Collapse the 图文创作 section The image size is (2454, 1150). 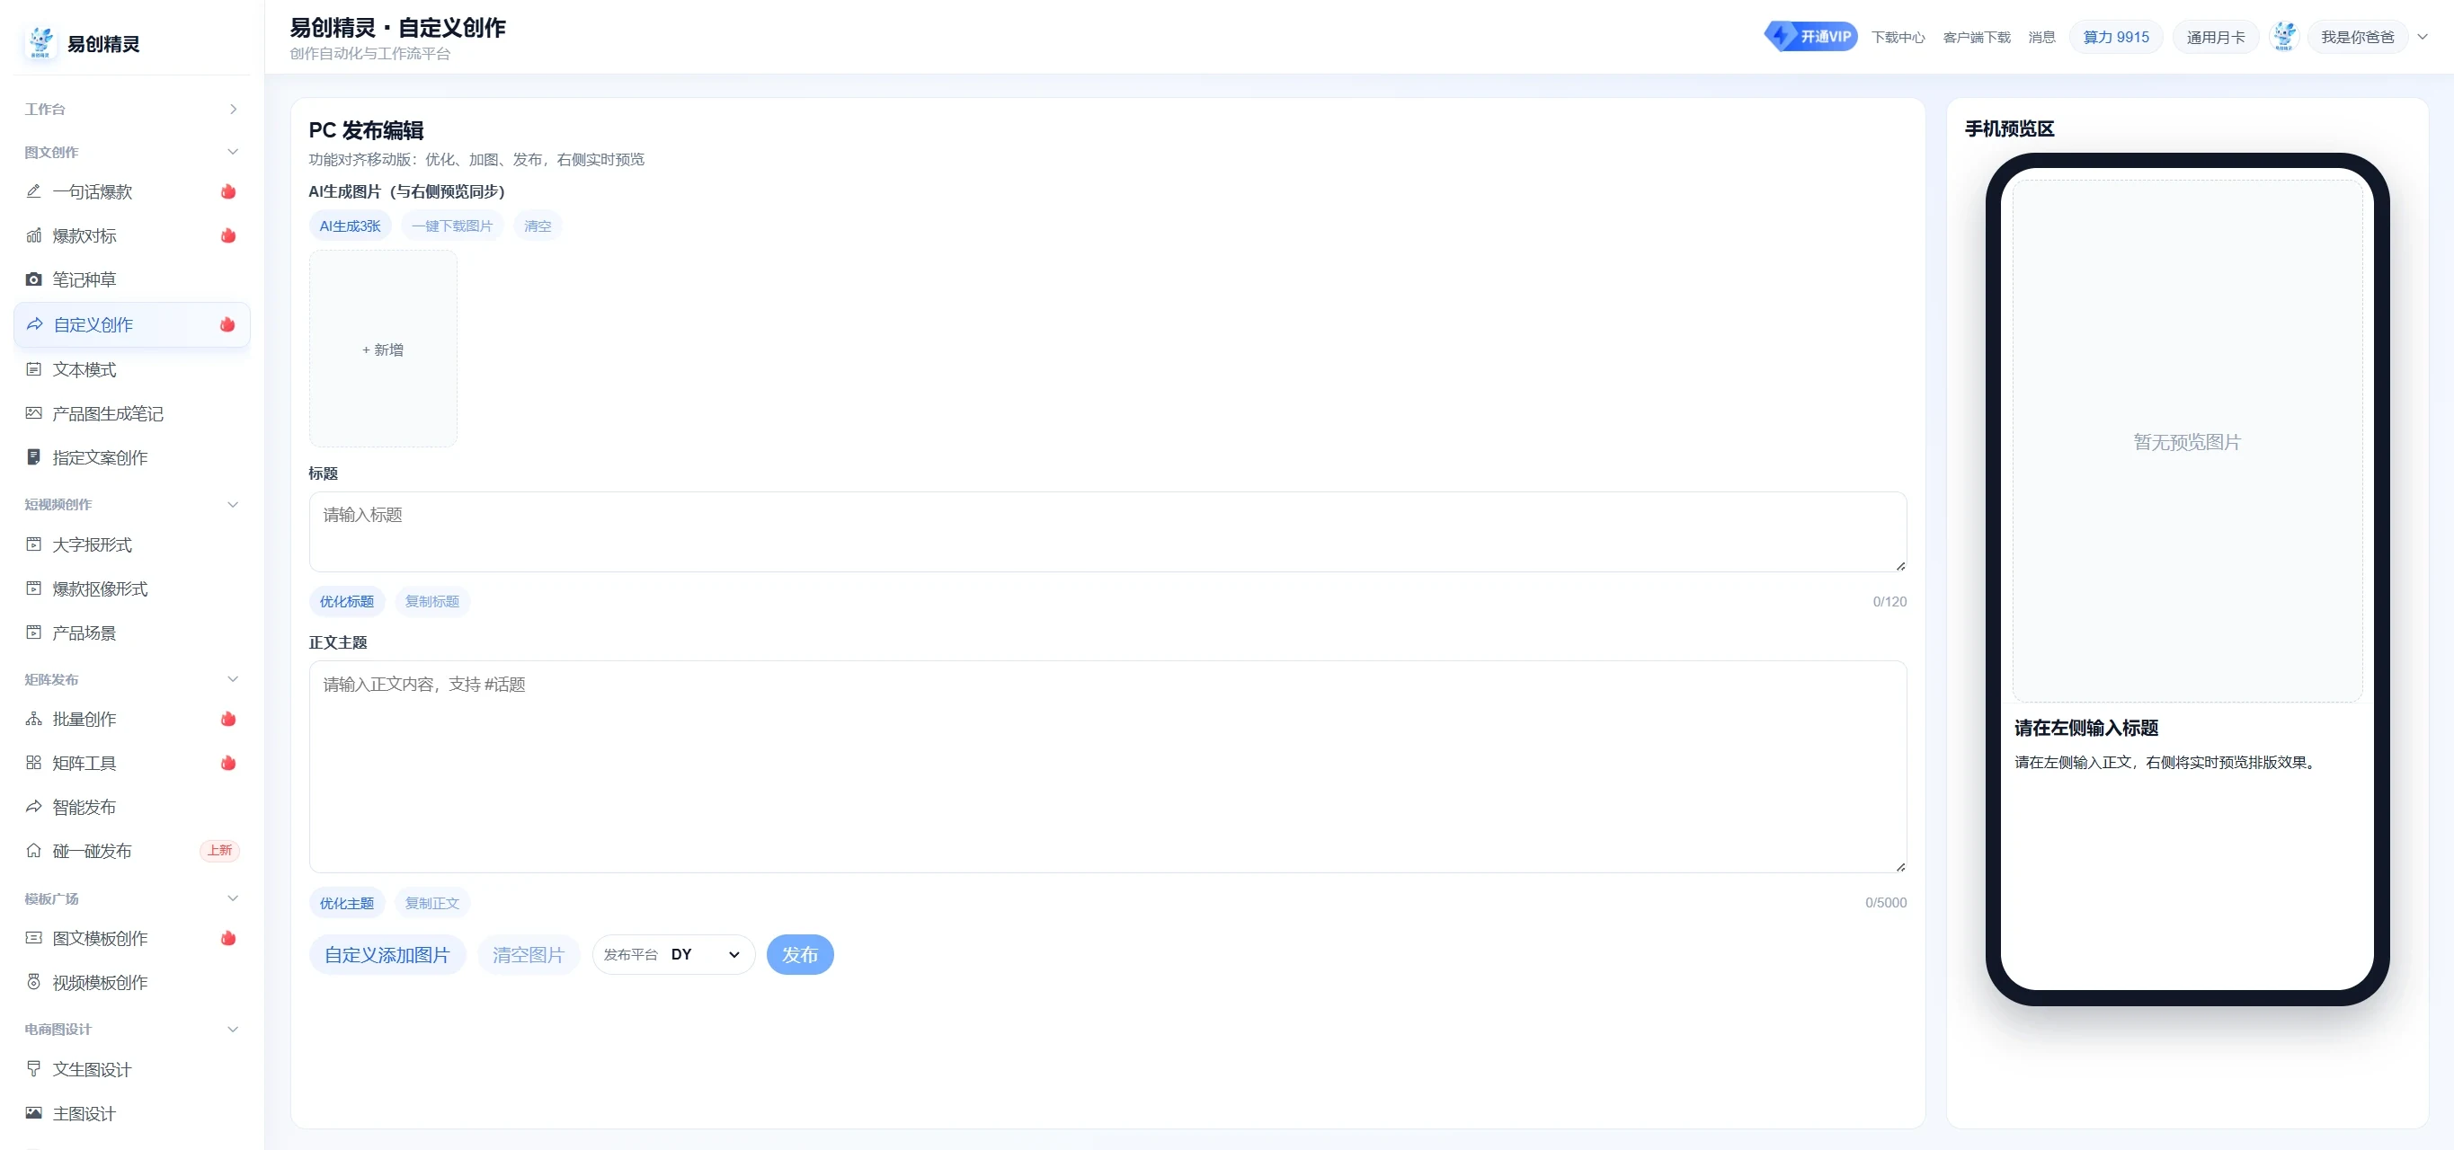[x=233, y=153]
